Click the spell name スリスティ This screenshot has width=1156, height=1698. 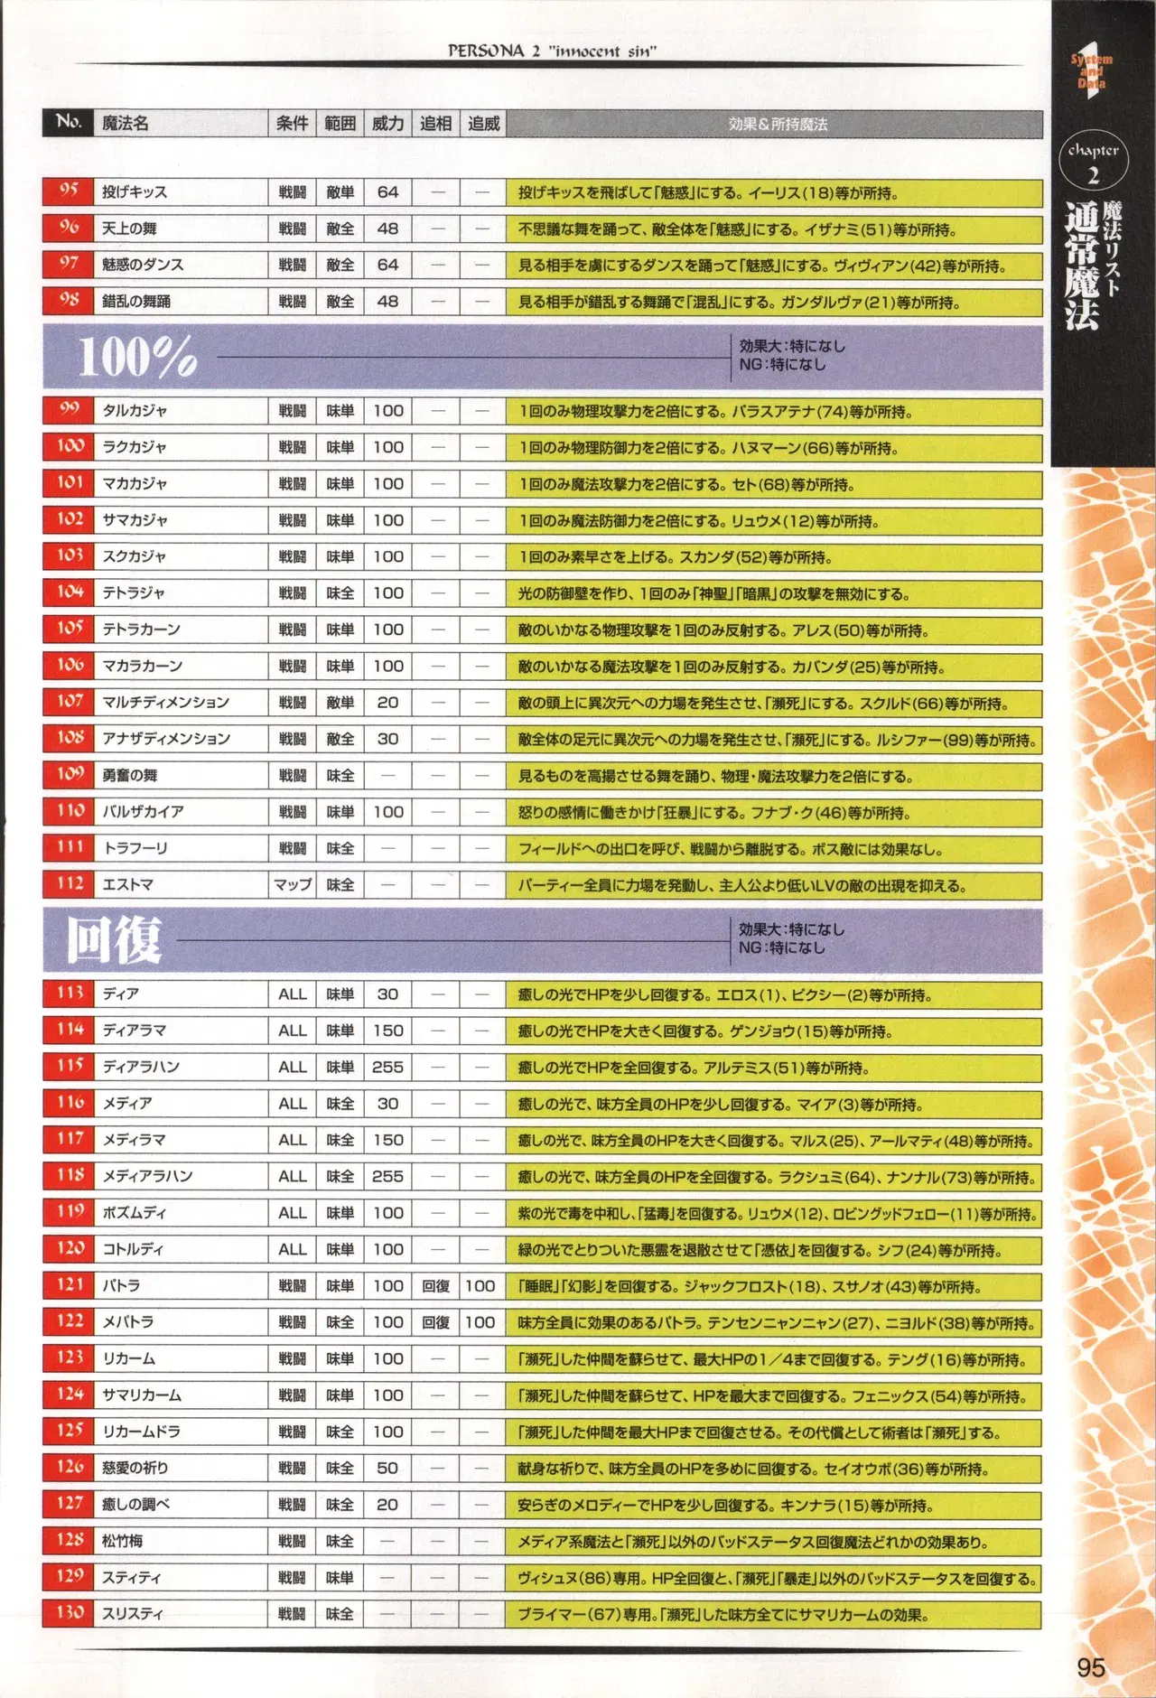[132, 1614]
